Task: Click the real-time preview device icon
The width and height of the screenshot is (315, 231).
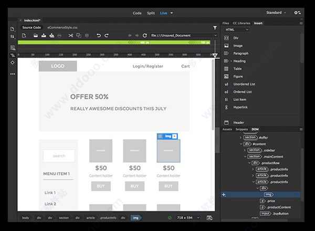Action: (209, 218)
